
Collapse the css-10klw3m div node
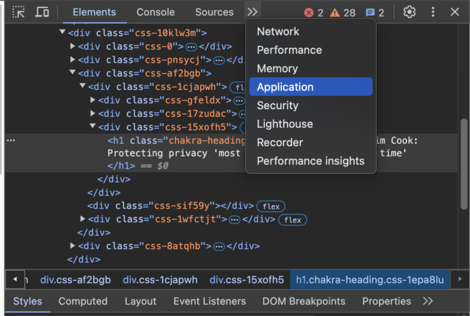pos(62,32)
